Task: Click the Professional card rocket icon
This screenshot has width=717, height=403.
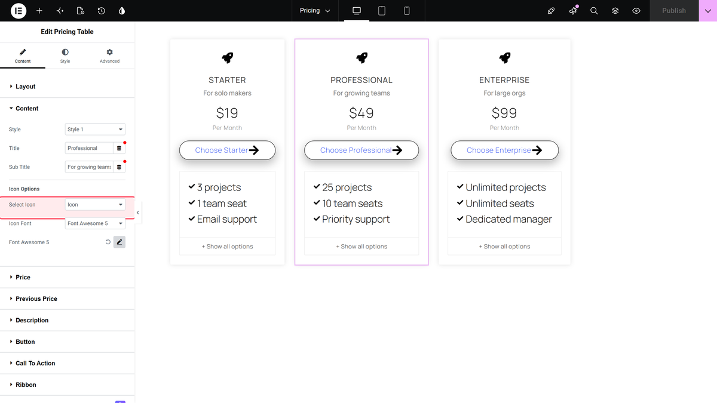Action: (361, 57)
